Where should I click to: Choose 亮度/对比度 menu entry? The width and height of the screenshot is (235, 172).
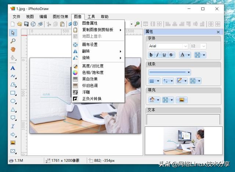coord(98,66)
